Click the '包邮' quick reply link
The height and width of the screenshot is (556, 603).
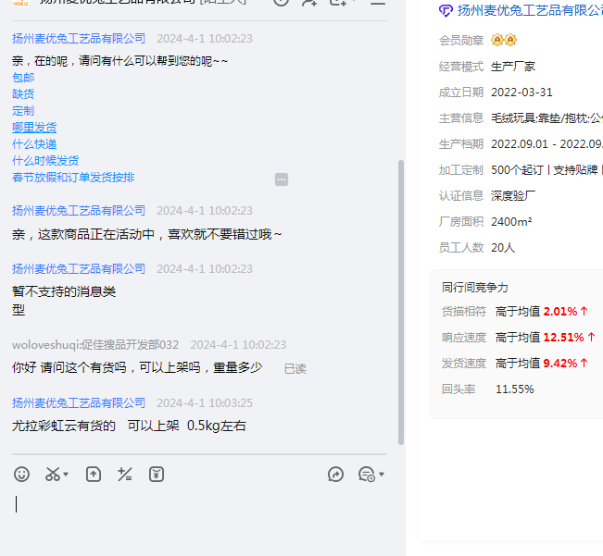[23, 78]
